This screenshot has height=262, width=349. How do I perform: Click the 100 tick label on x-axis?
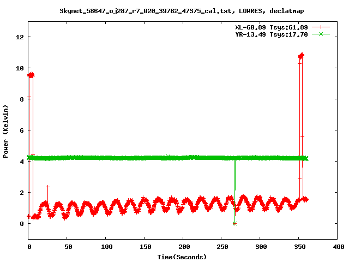point(106,247)
